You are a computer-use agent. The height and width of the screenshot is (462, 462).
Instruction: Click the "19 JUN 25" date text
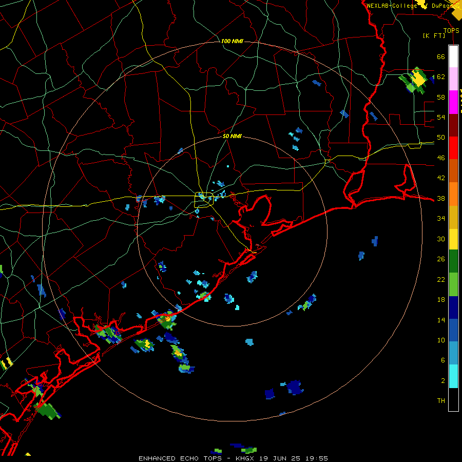coord(280,458)
